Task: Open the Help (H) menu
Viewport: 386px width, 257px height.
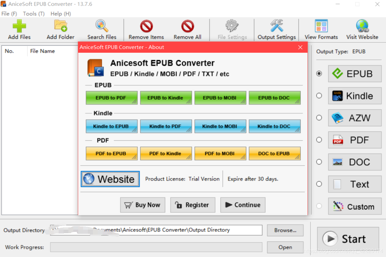Action: tap(61, 14)
